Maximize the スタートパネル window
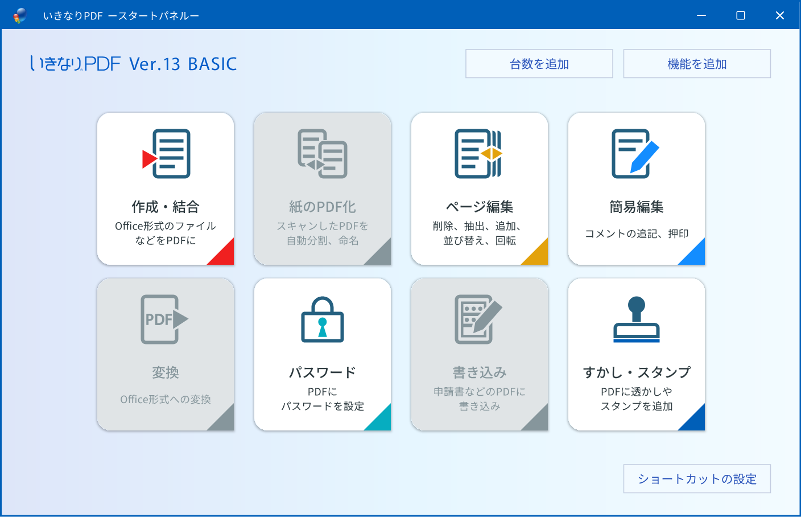Image resolution: width=801 pixels, height=517 pixels. coord(741,15)
